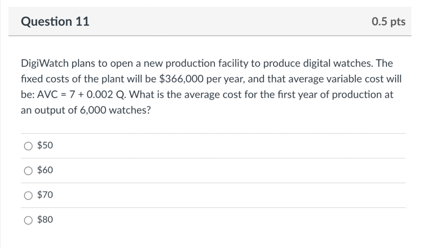Screen dimensions: 423x248
Task: Choose the $70 radio button
Action: pyautogui.click(x=29, y=195)
